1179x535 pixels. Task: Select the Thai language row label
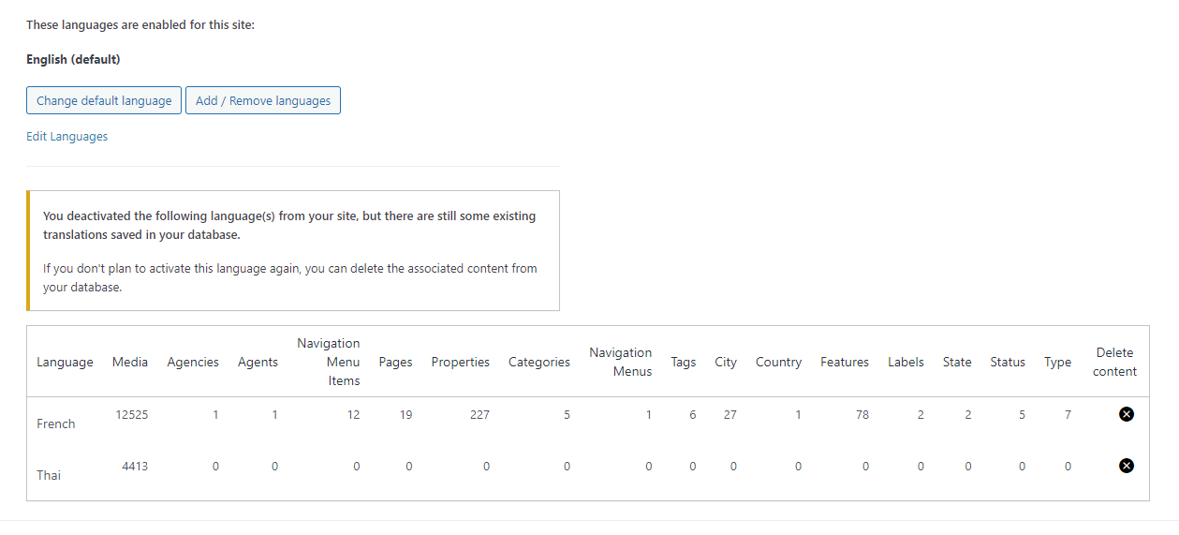[x=49, y=475]
